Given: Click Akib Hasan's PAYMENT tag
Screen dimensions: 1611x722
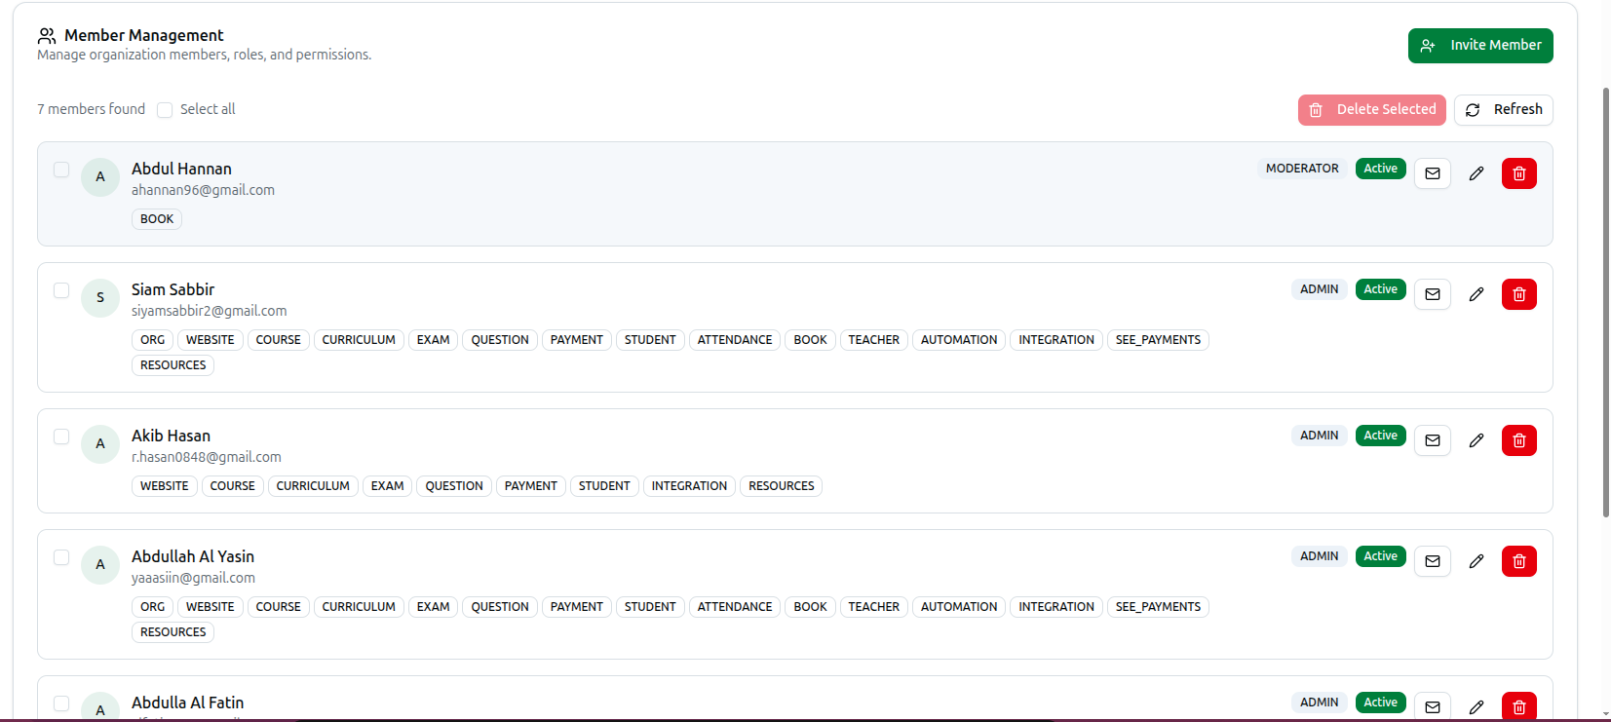Looking at the screenshot, I should coord(531,486).
